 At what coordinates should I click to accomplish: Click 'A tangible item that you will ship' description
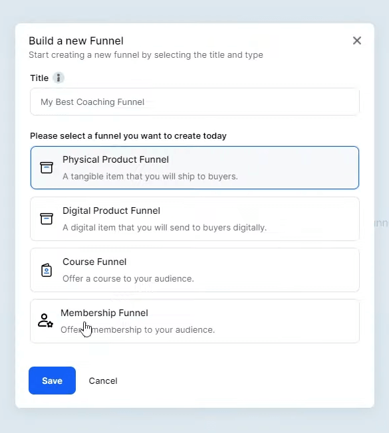pyautogui.click(x=150, y=176)
